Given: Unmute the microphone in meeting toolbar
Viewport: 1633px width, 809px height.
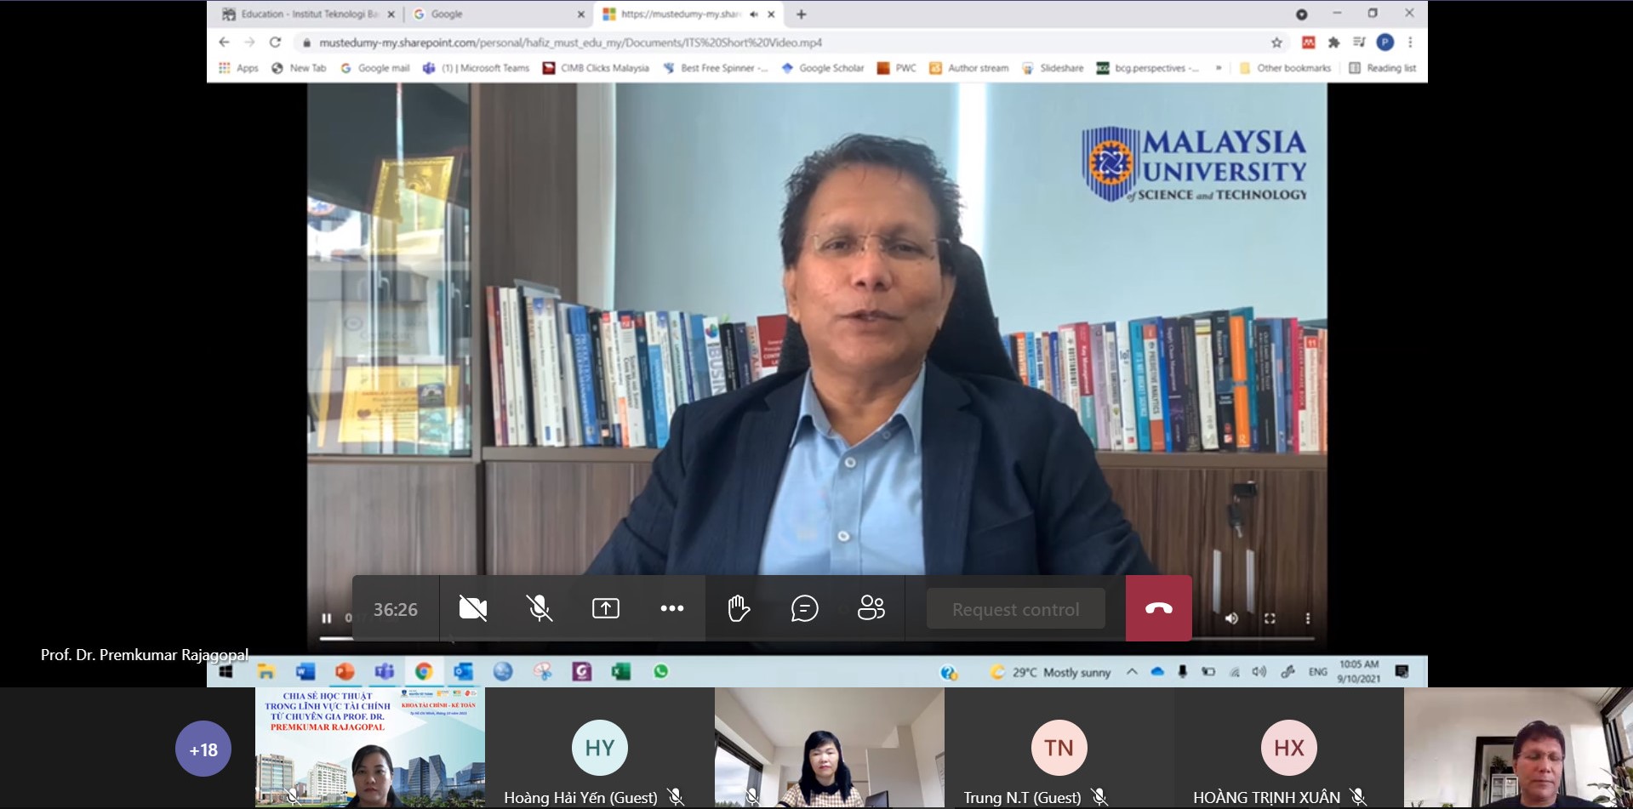Looking at the screenshot, I should pos(539,608).
